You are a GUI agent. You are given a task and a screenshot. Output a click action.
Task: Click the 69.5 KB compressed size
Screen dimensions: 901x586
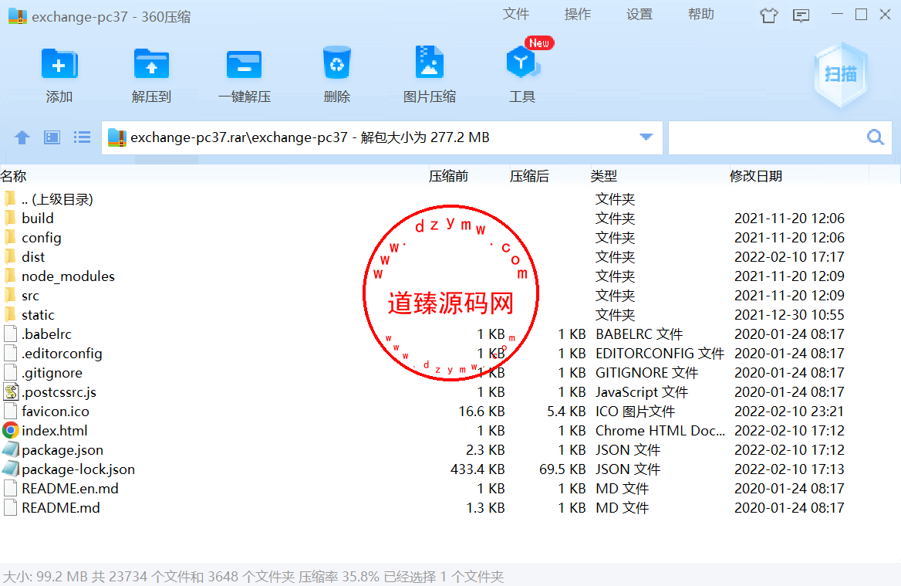pos(562,469)
